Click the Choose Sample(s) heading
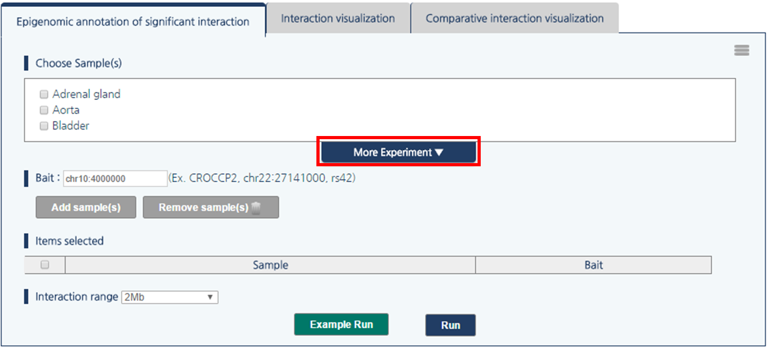The height and width of the screenshot is (348, 770). [x=79, y=63]
